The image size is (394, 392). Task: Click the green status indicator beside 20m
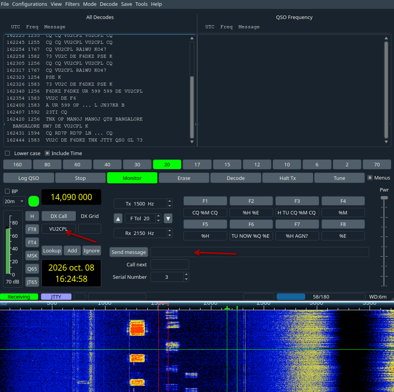coord(34,201)
